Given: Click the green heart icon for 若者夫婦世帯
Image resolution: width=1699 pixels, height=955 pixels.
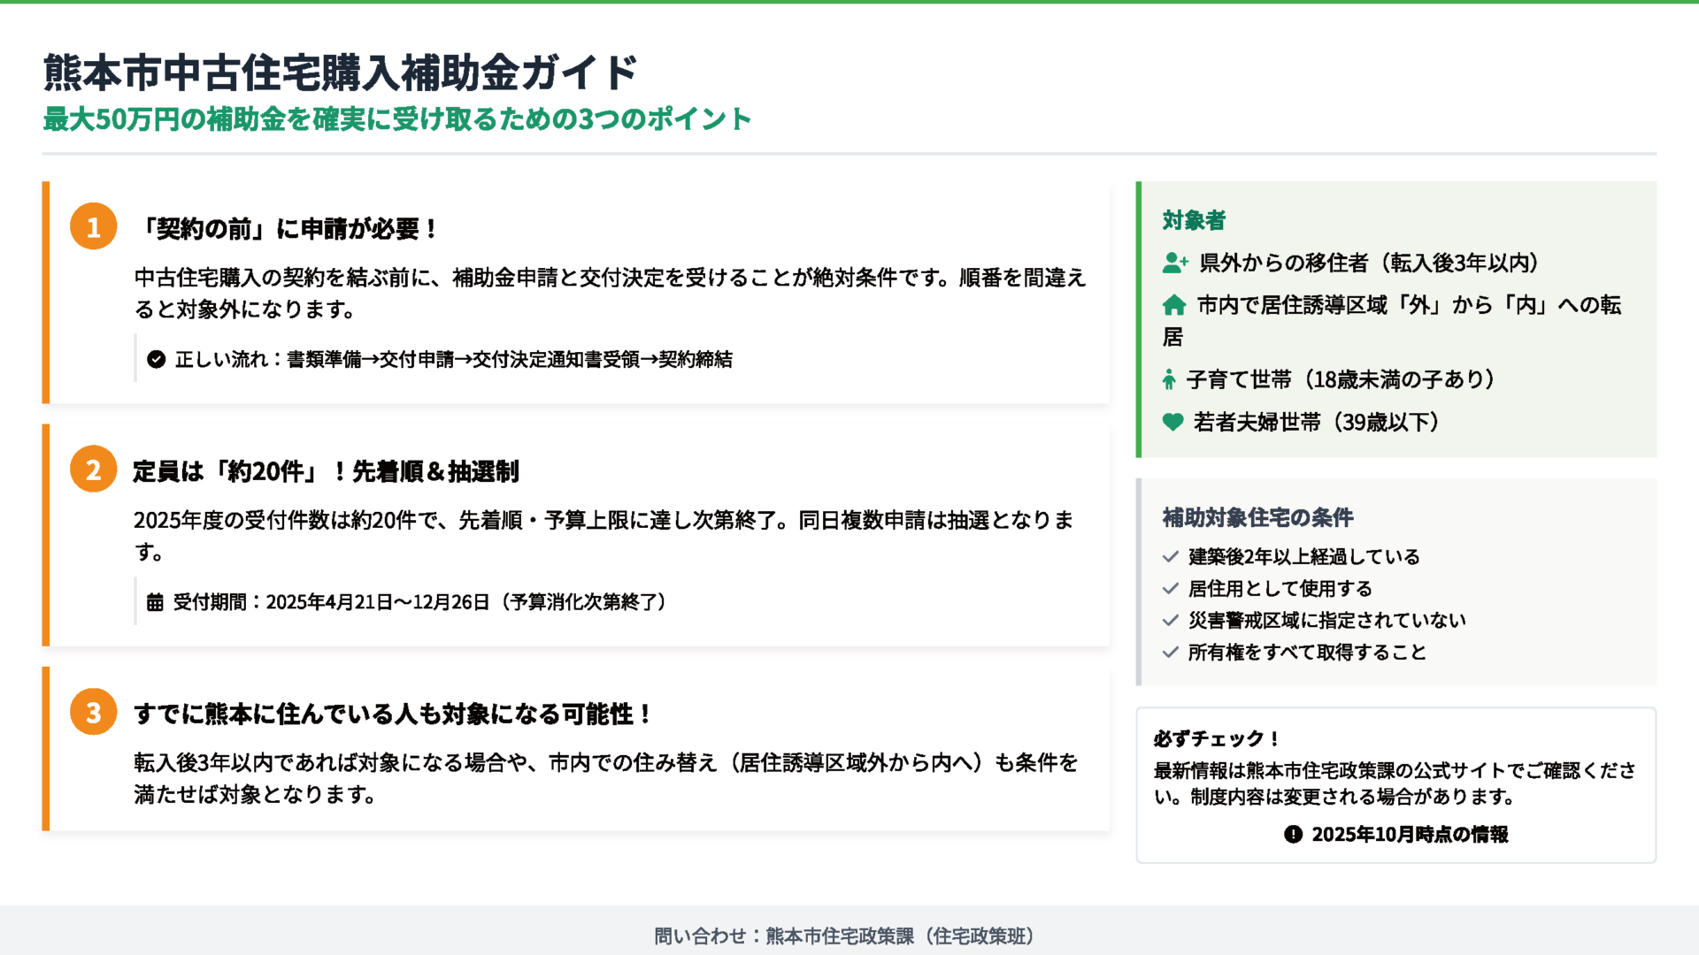Looking at the screenshot, I should pyautogui.click(x=1172, y=422).
